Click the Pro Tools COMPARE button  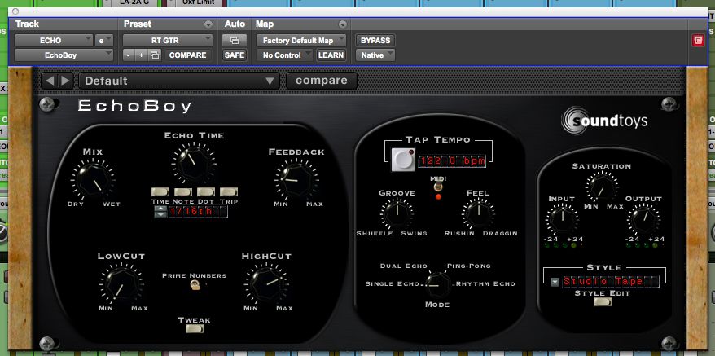pyautogui.click(x=188, y=55)
